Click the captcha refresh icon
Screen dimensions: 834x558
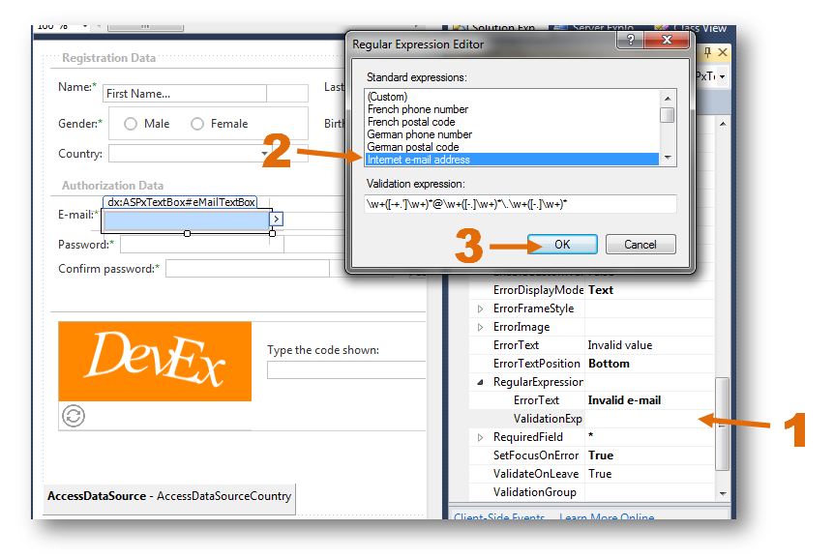coord(74,416)
